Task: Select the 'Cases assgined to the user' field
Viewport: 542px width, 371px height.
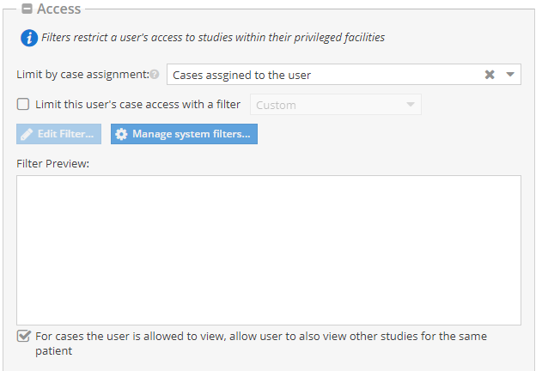Action: click(344, 75)
